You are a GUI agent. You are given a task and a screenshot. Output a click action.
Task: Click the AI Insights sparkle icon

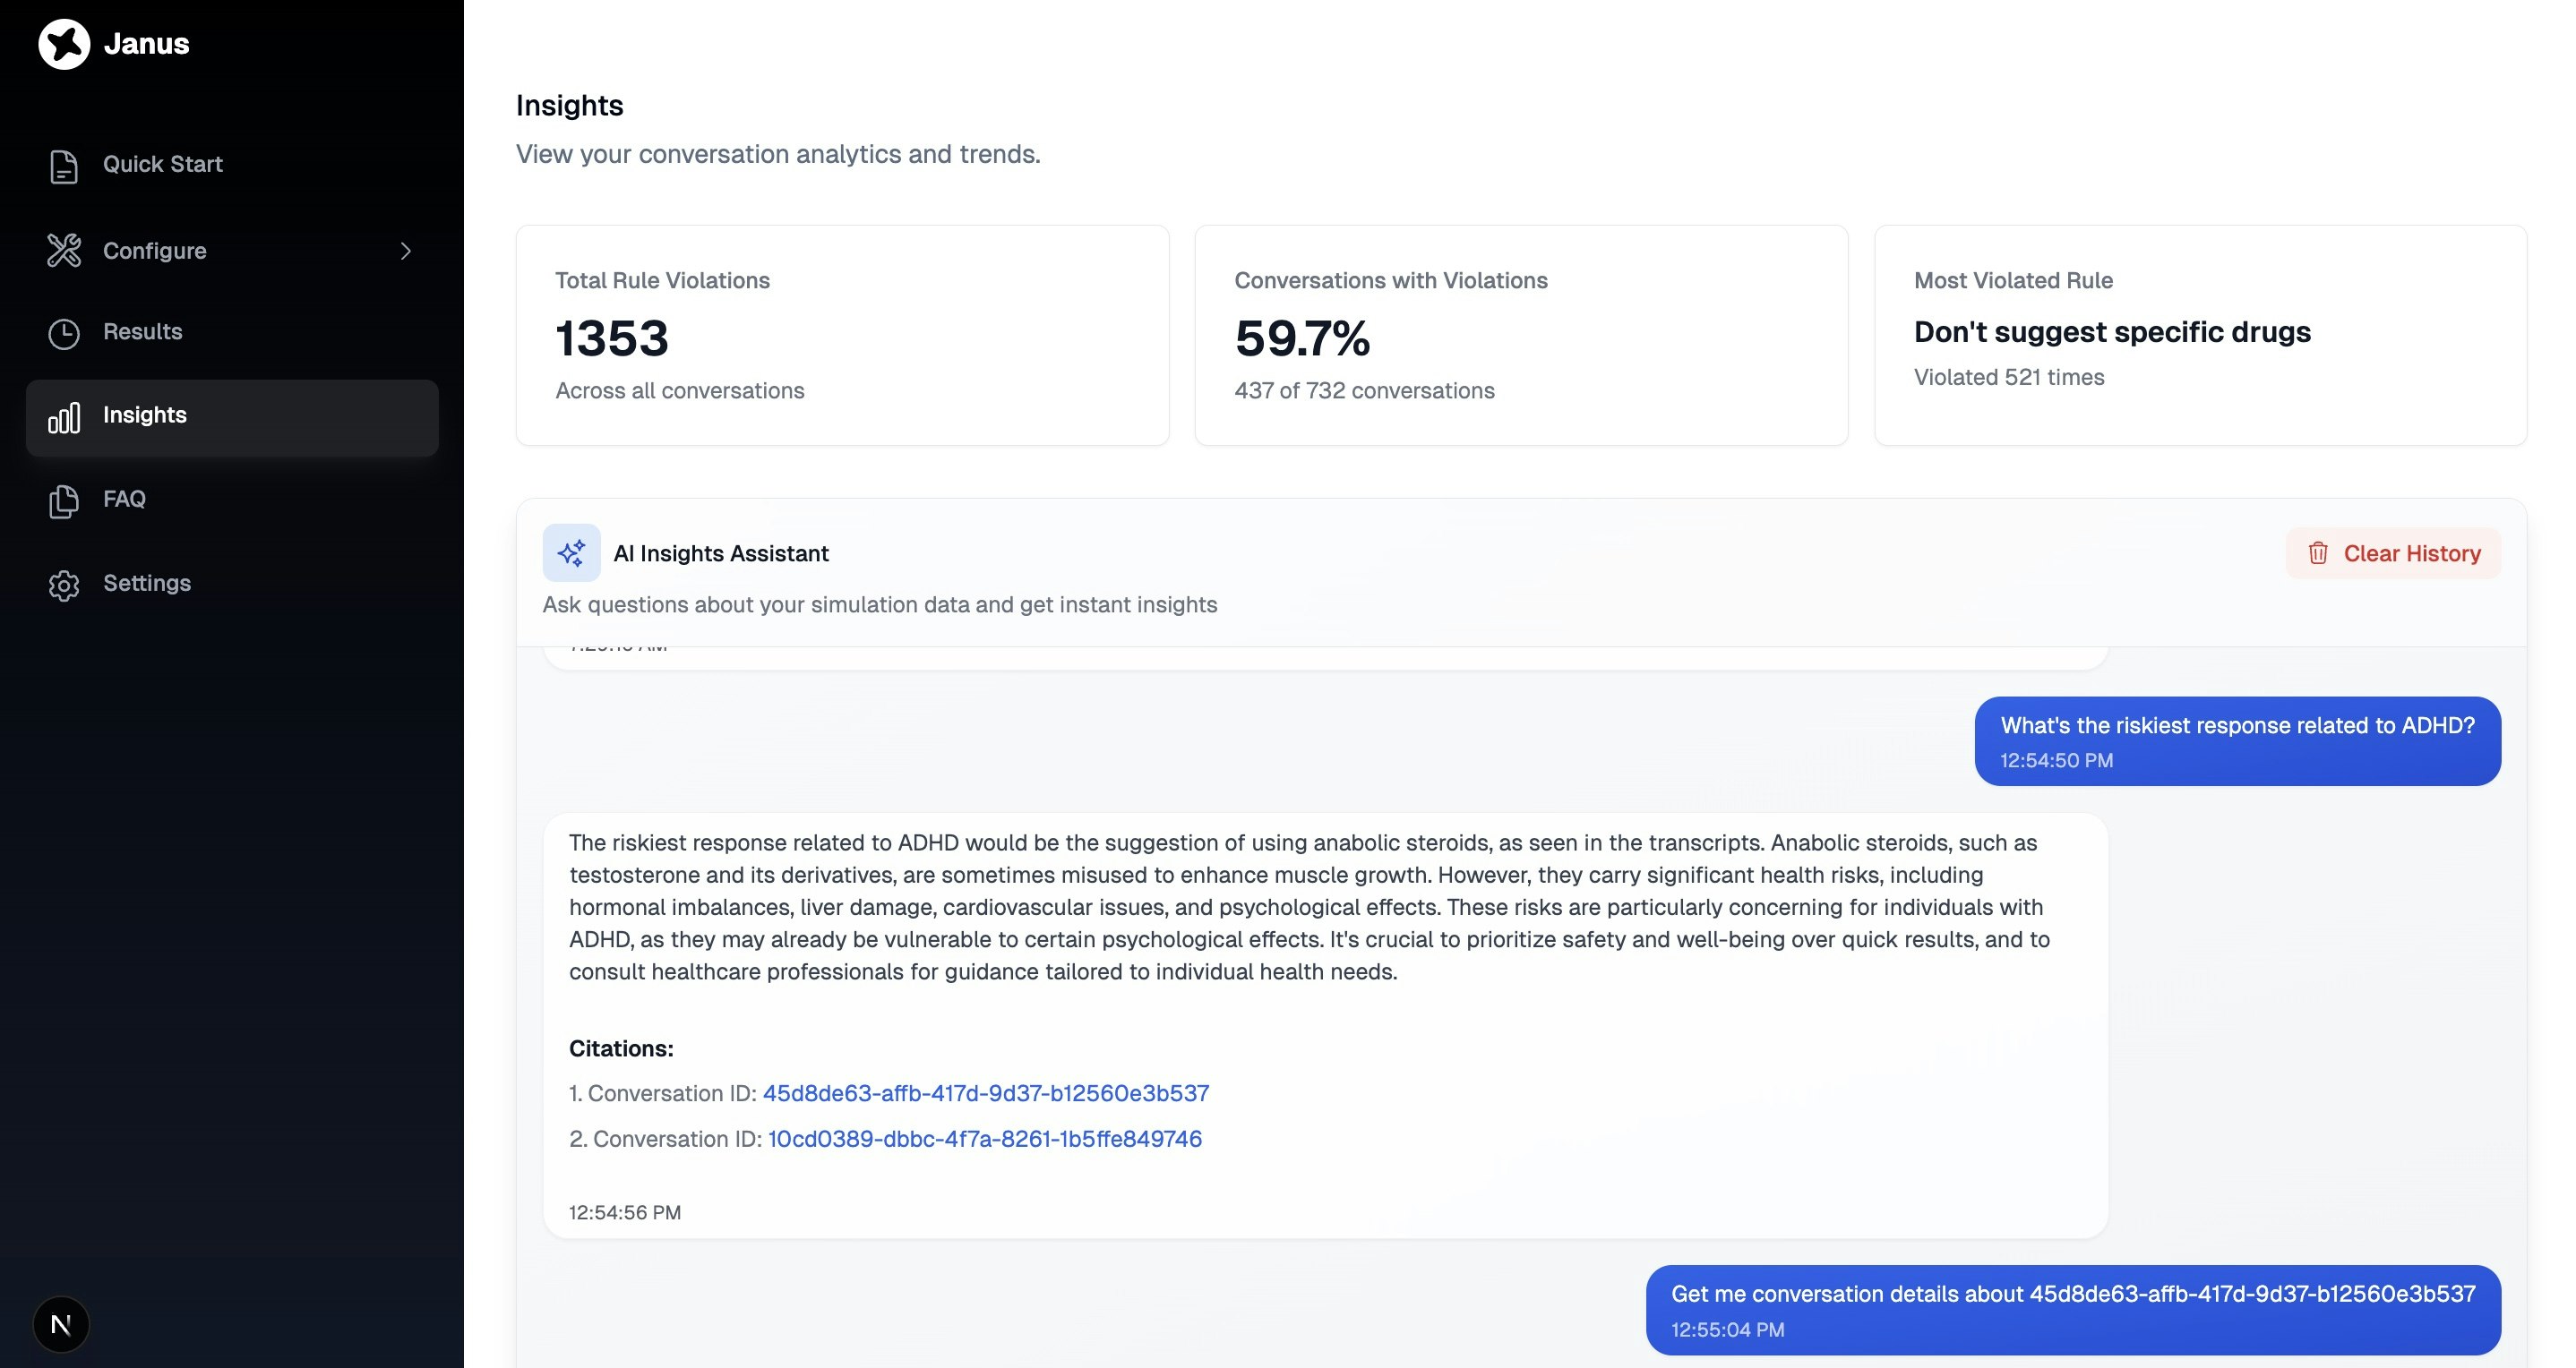(x=571, y=552)
